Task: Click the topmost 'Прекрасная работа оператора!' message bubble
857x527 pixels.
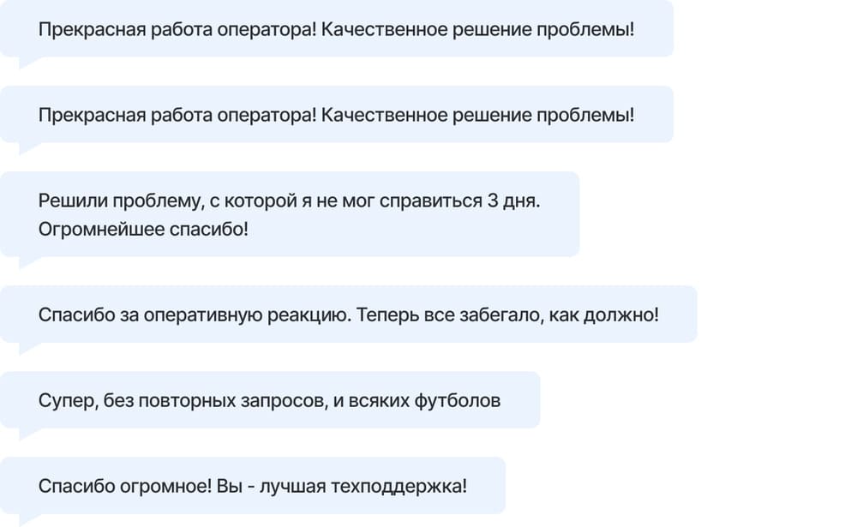Action: coord(337,28)
